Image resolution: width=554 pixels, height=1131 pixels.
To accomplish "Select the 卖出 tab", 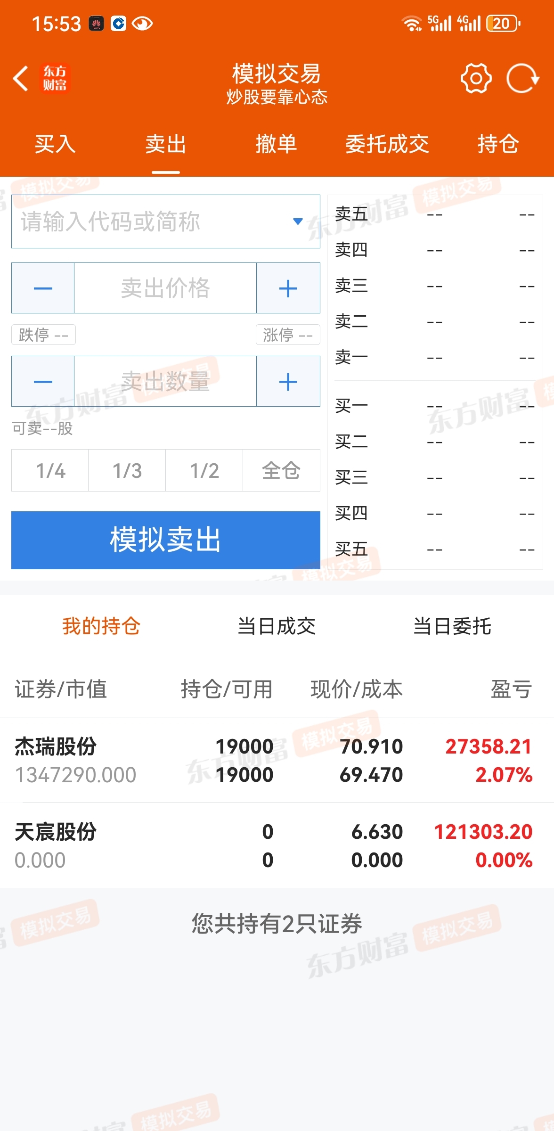I will pos(166,144).
